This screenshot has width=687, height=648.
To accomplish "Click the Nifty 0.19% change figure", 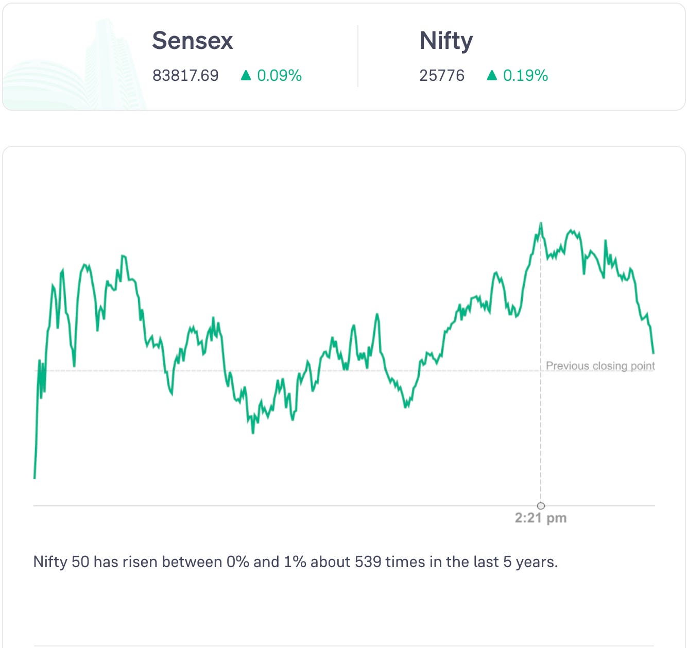I will point(525,76).
